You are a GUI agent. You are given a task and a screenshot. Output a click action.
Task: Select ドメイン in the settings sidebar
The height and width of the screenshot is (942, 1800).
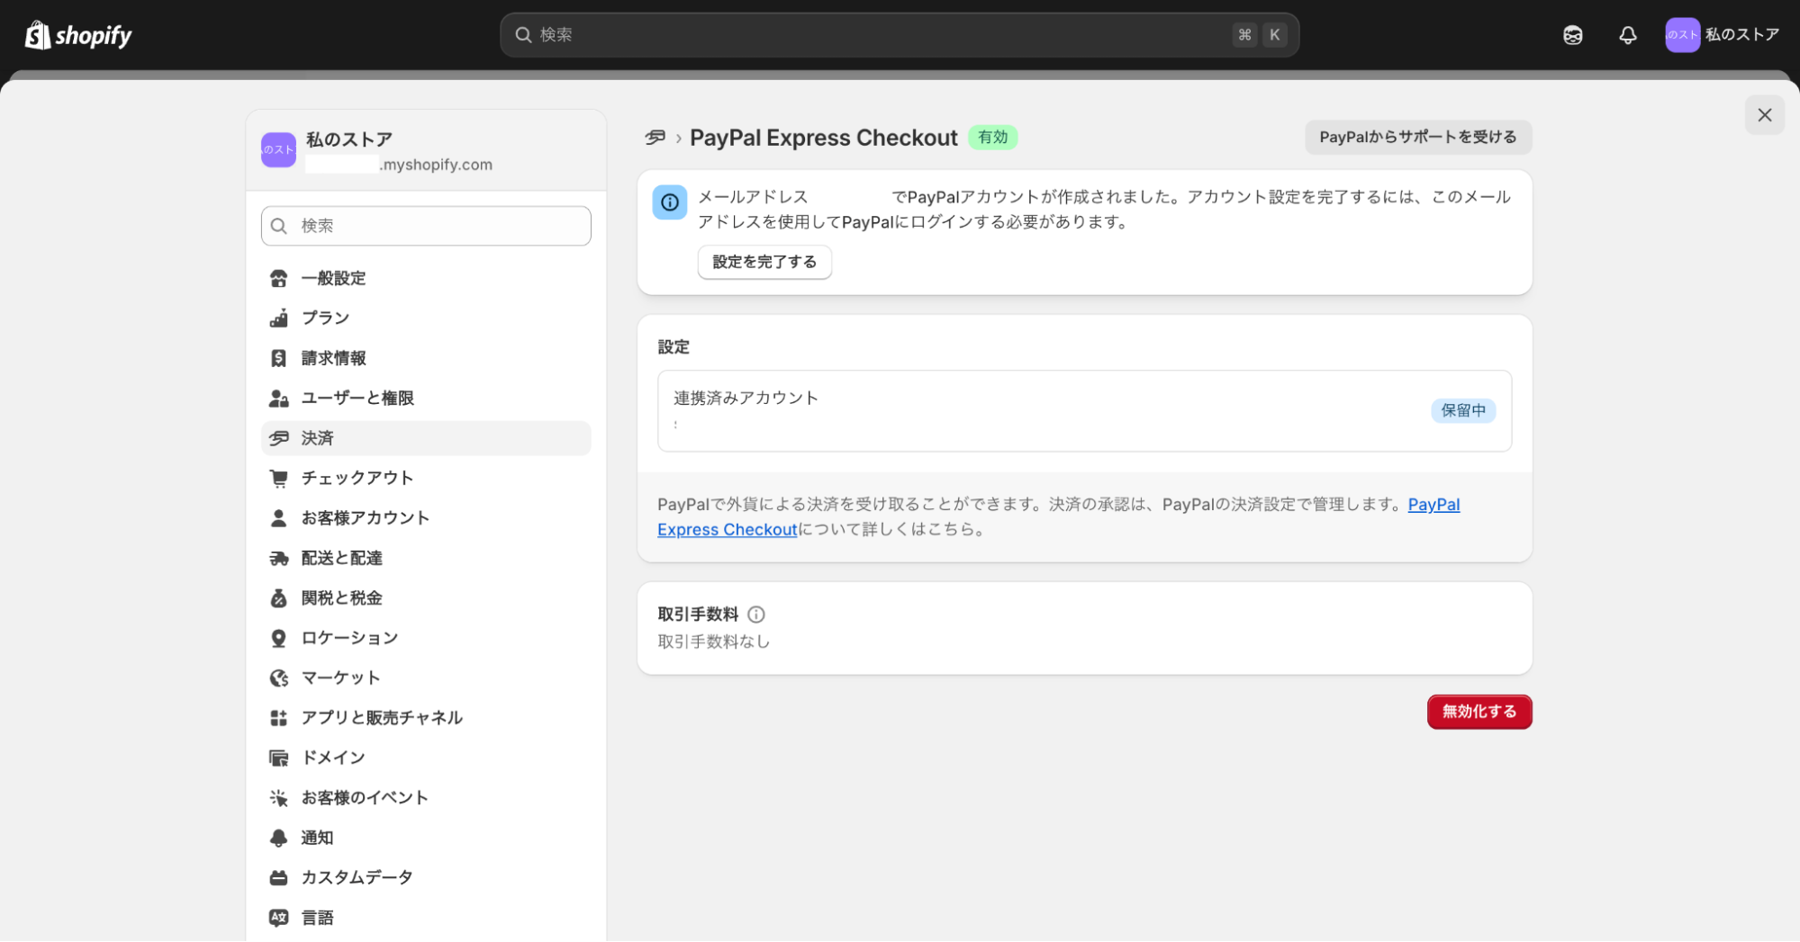point(332,757)
